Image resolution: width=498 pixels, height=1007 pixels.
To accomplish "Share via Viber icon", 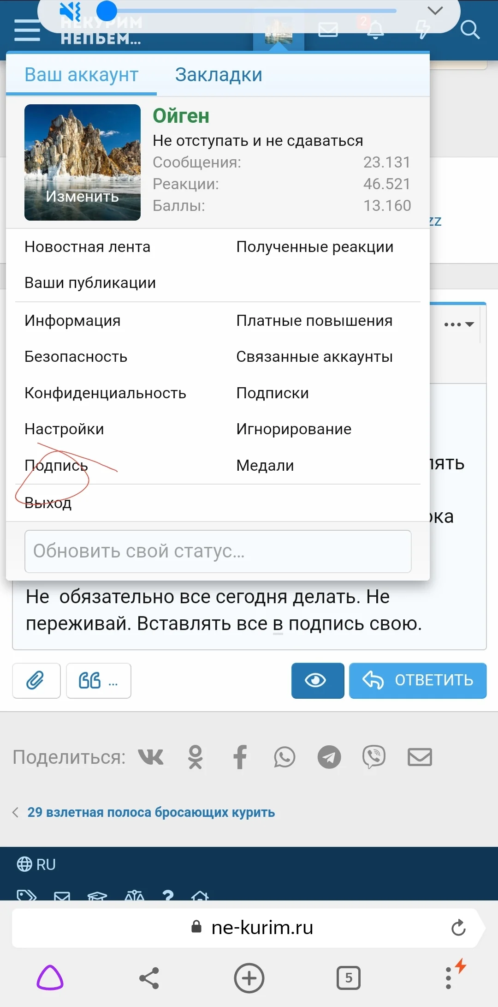I will pyautogui.click(x=373, y=757).
